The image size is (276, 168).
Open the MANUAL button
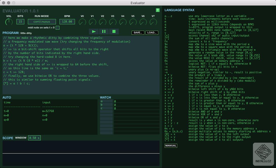coord(171,146)
